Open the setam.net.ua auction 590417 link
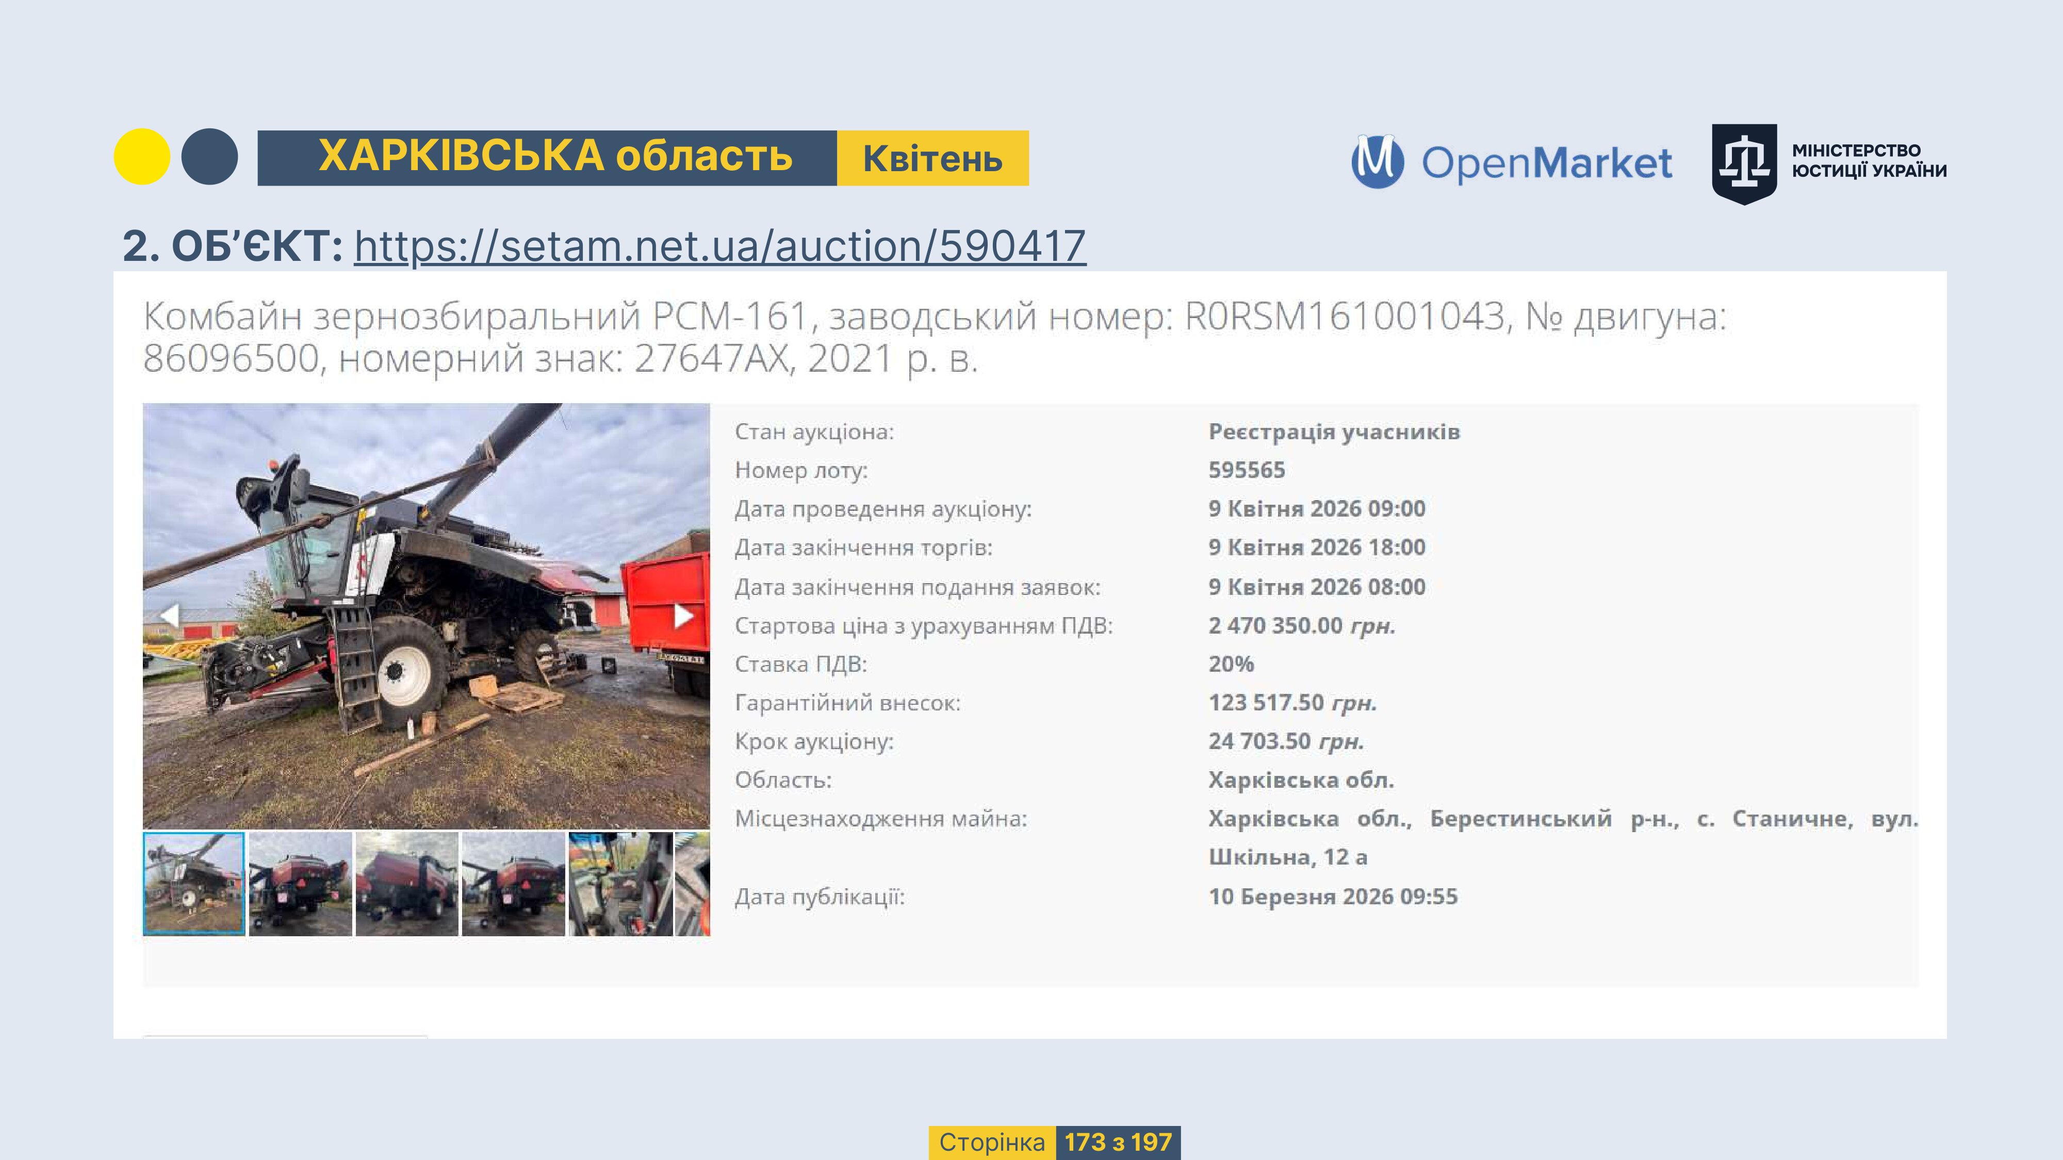This screenshot has height=1160, width=2063. 719,246
